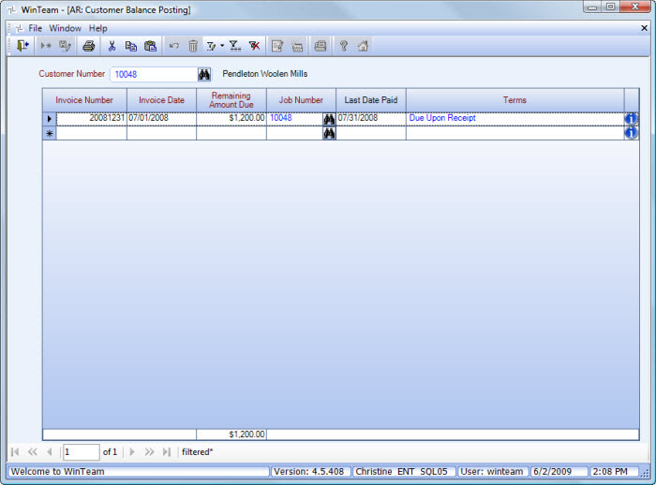Click binoculars in Job Number 10048 row
This screenshot has height=485, width=656.
click(x=329, y=119)
